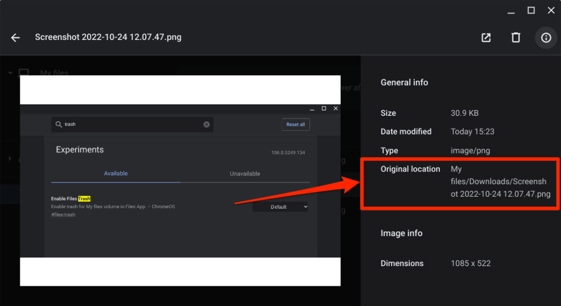The width and height of the screenshot is (561, 306).
Task: Click the Screenshot 2022-10-24 12.07.47.png title
Action: (108, 38)
